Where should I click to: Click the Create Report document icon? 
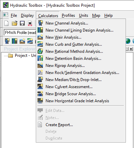(x=40, y=124)
